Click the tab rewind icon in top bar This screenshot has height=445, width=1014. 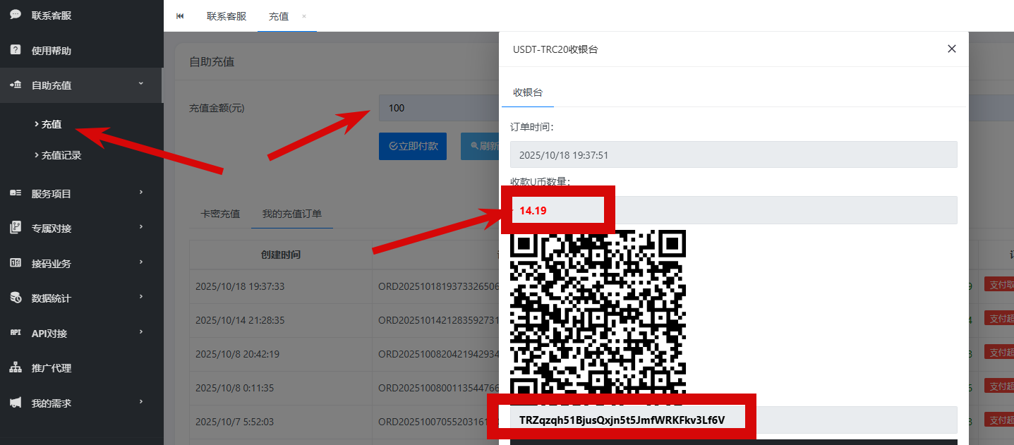pyautogui.click(x=180, y=16)
